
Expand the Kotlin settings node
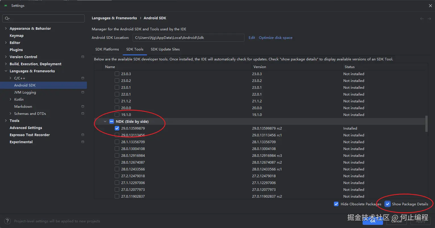11,99
